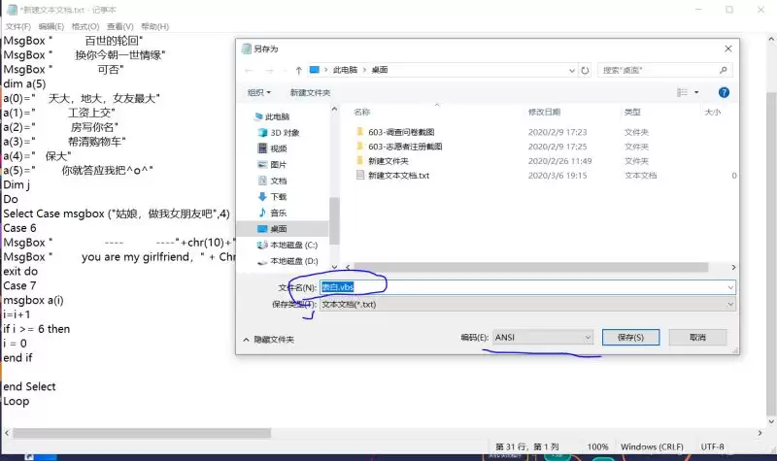Open the 格式(O) menu

(x=85, y=27)
